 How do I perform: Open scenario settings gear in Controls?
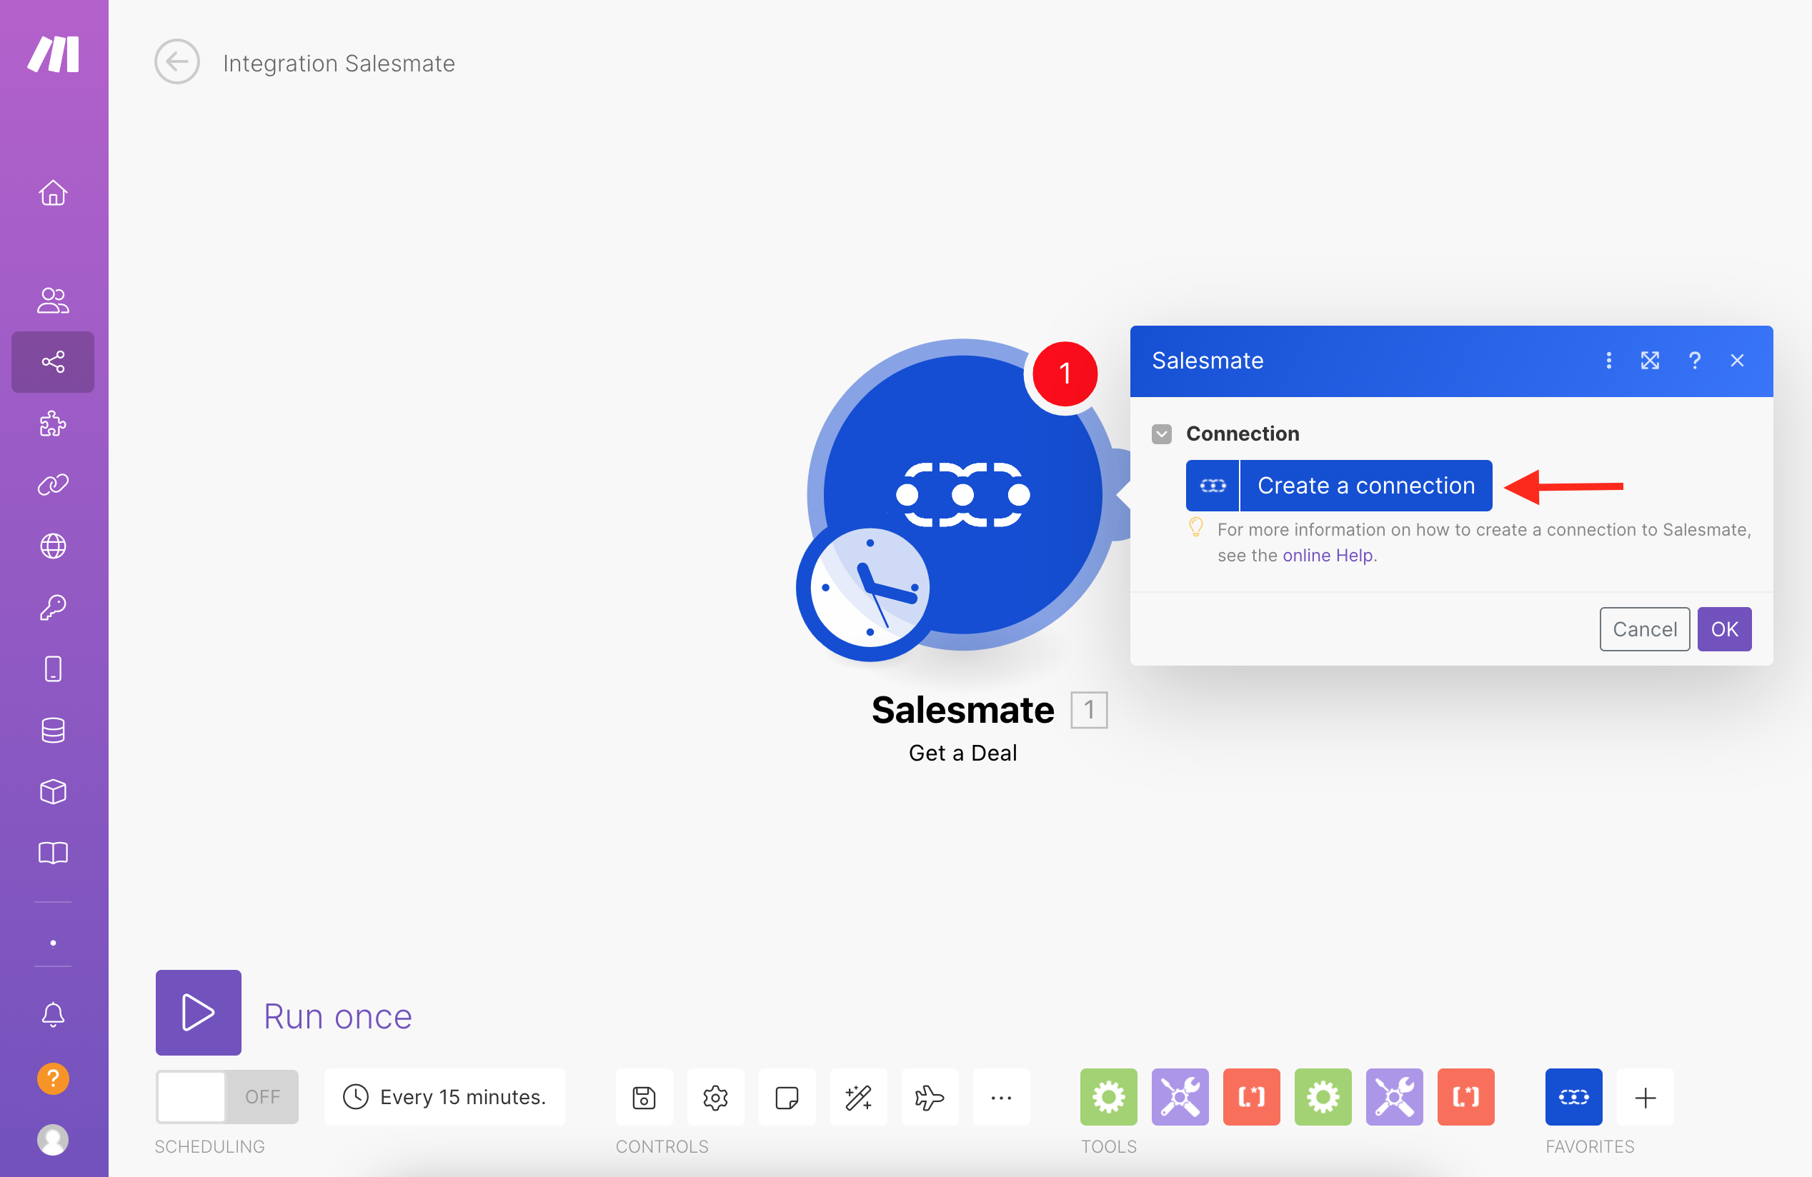[x=716, y=1097]
